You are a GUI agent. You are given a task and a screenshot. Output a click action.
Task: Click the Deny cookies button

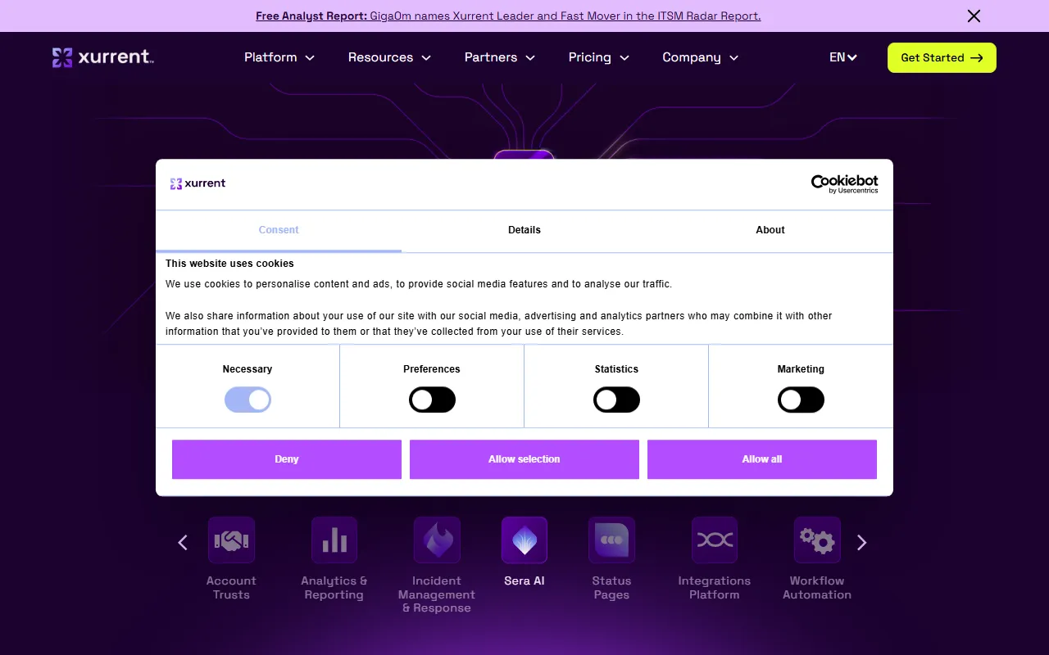(x=287, y=459)
